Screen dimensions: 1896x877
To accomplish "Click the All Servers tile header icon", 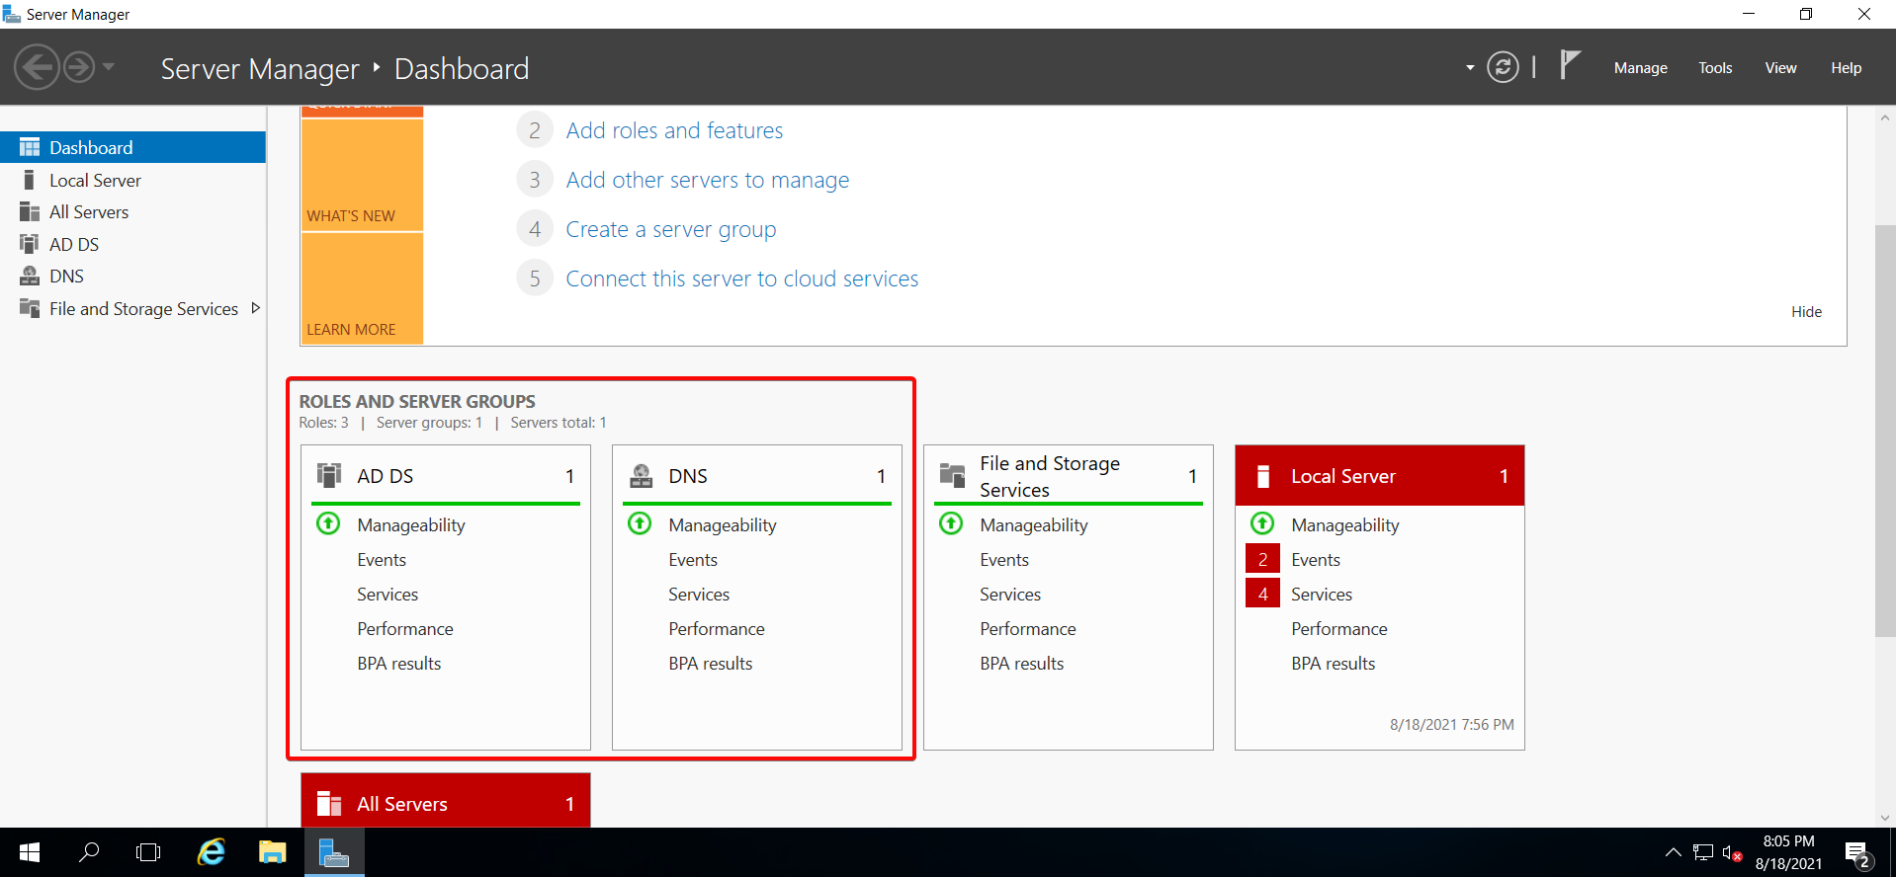I will (329, 804).
